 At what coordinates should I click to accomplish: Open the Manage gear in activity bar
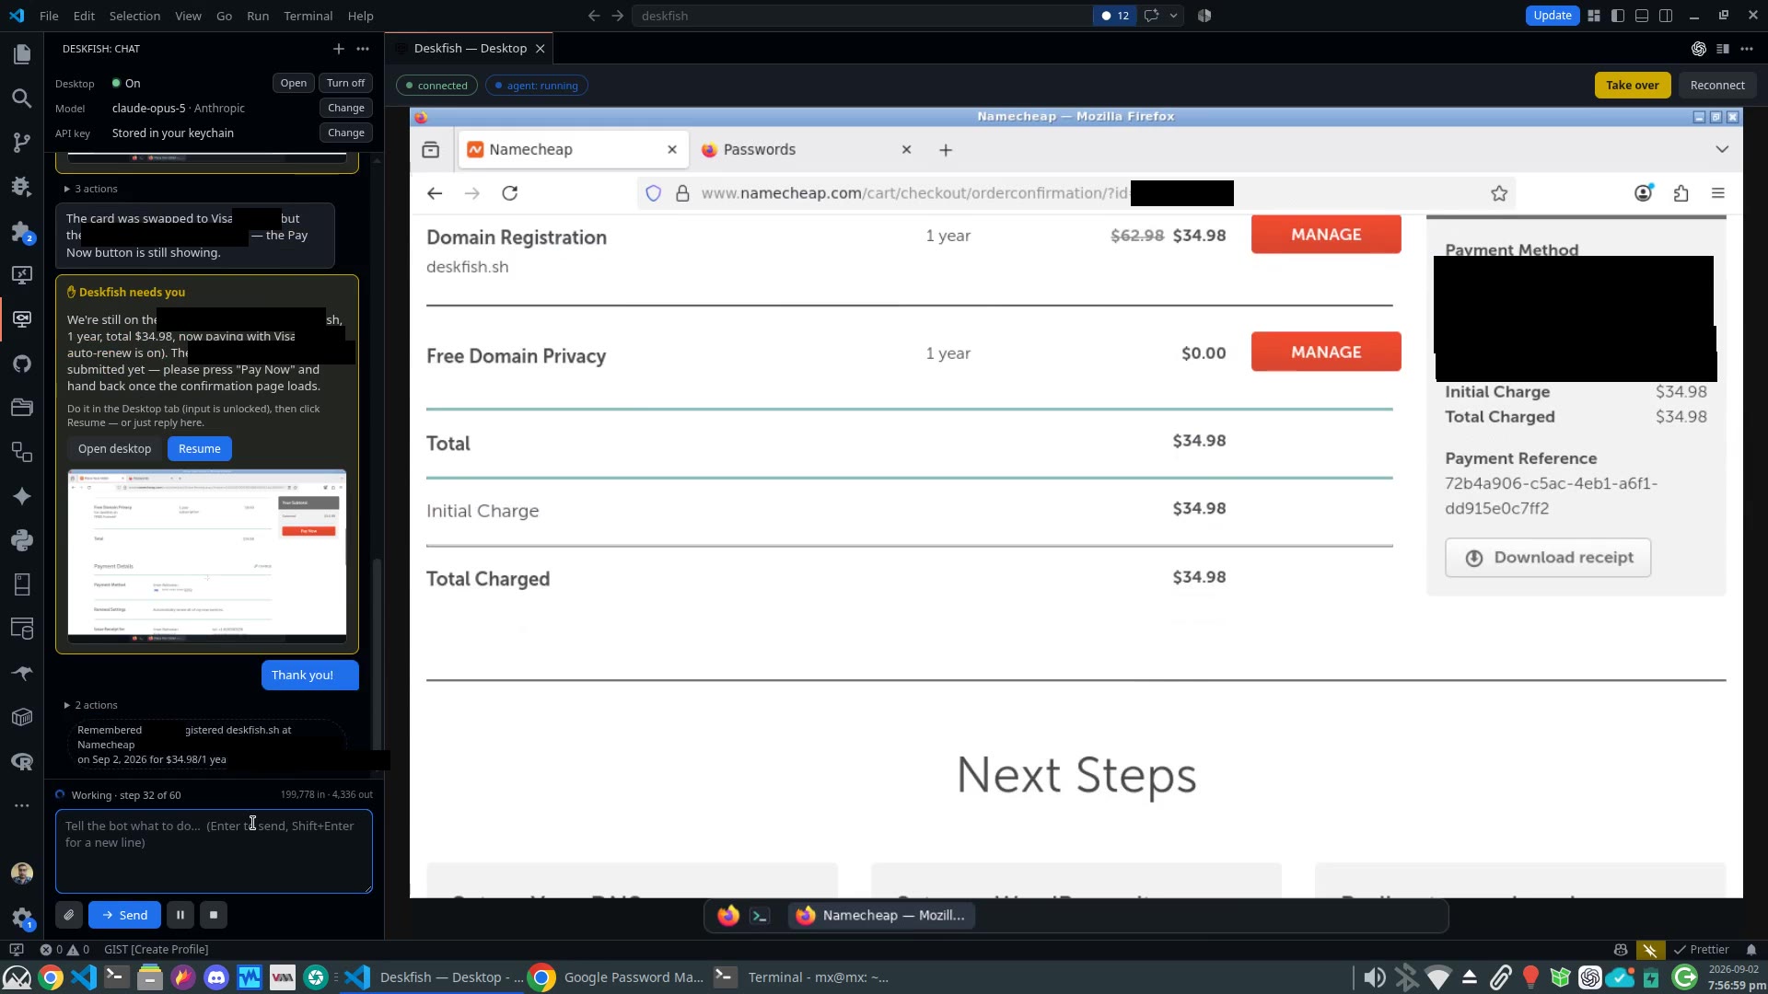[x=22, y=918]
